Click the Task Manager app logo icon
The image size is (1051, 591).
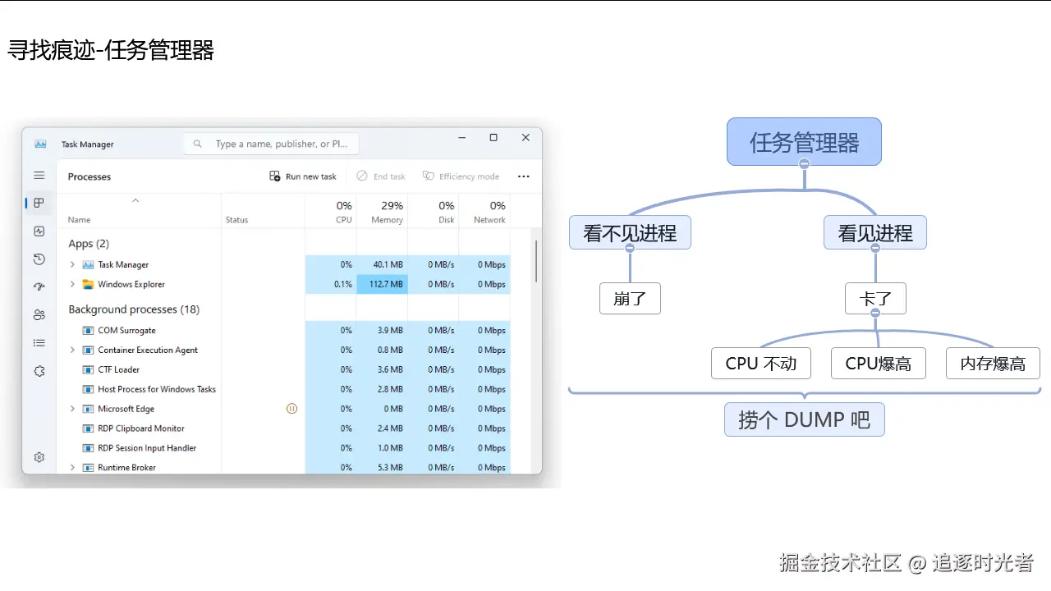point(40,144)
